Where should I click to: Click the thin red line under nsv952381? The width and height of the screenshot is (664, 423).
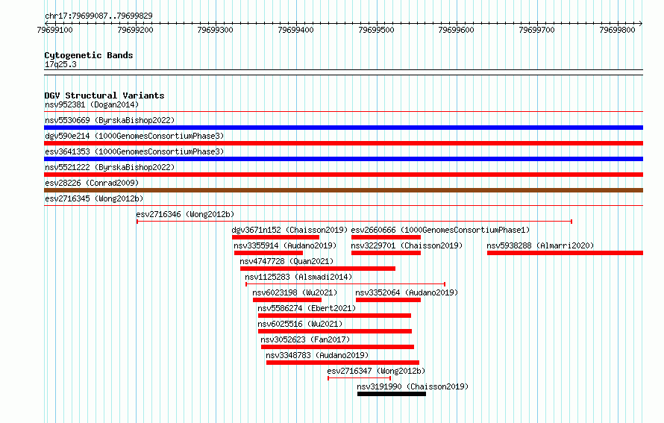343,112
